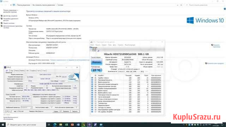This screenshot has height=127, width=226.
Task: Click the status icon of SMART attribute 04
Action: 92,84
